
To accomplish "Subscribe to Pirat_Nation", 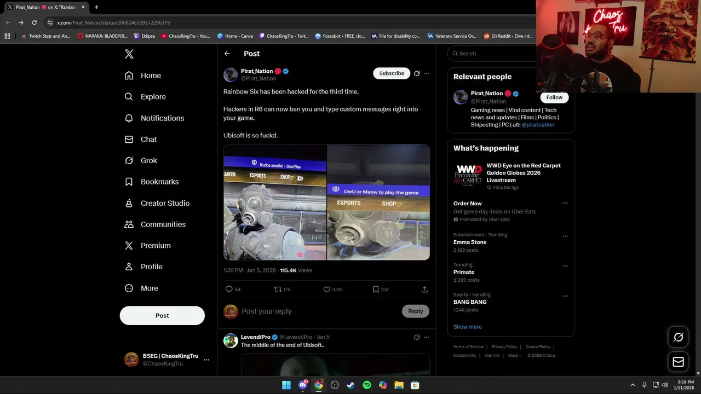I will (x=392, y=73).
